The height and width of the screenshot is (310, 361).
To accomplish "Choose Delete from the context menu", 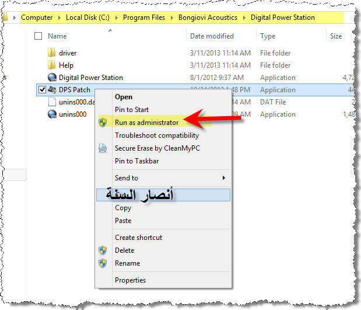I will 125,250.
